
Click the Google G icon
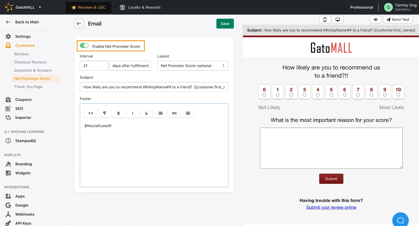[x=8, y=205]
